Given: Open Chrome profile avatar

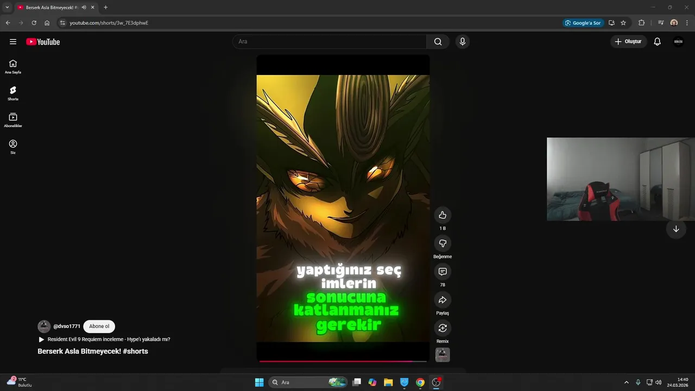Looking at the screenshot, I should pyautogui.click(x=674, y=23).
